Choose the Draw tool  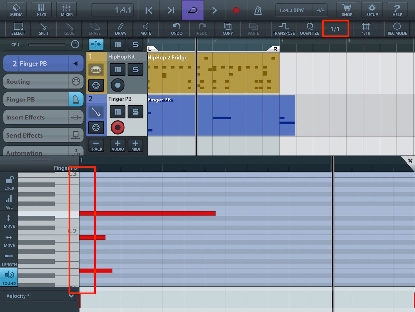pyautogui.click(x=121, y=29)
